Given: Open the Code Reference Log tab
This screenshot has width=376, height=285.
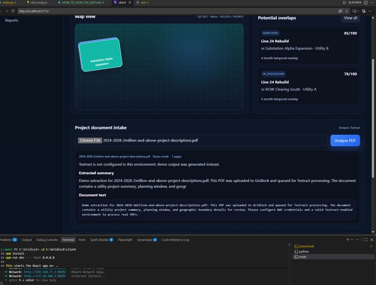Looking at the screenshot, I should coord(175,240).
